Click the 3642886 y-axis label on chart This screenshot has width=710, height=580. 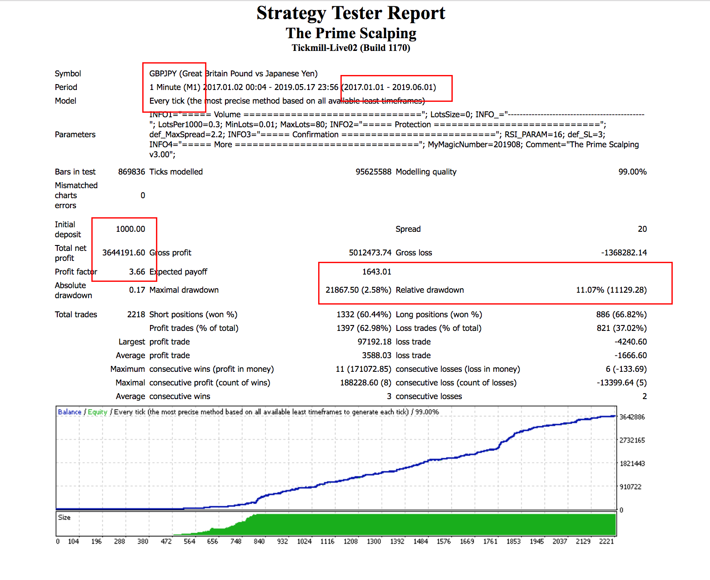(632, 417)
